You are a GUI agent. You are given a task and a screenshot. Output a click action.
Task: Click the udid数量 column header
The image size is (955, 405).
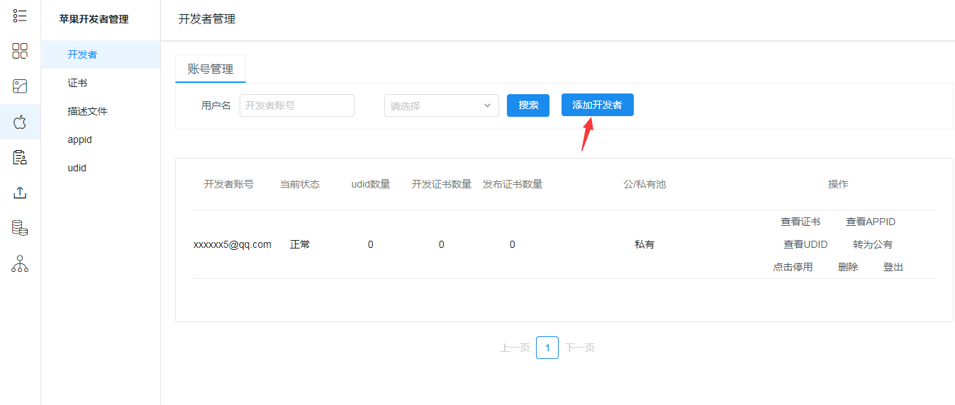pyautogui.click(x=371, y=184)
